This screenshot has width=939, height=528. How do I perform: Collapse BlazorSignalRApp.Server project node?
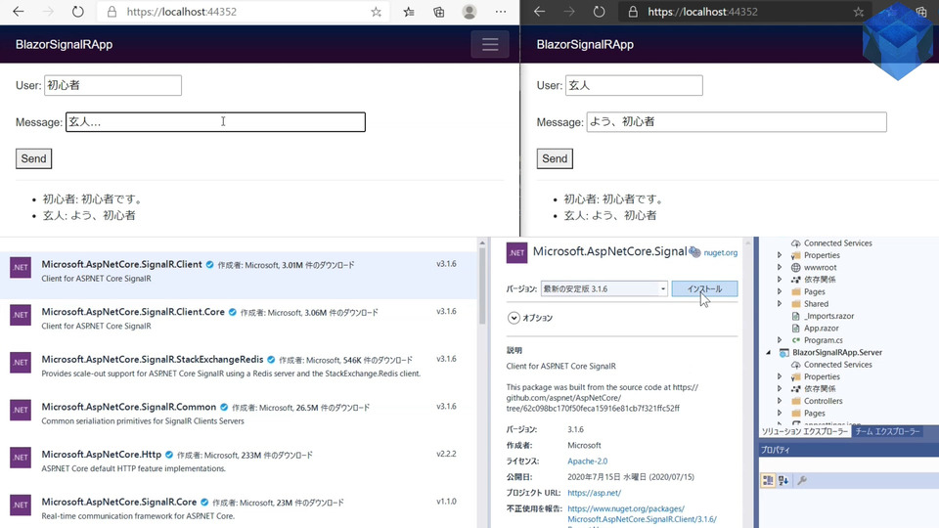click(x=769, y=352)
